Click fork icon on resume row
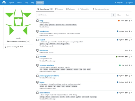Image resolution: width=135 pixels, height=101 pixels. tap(129, 57)
